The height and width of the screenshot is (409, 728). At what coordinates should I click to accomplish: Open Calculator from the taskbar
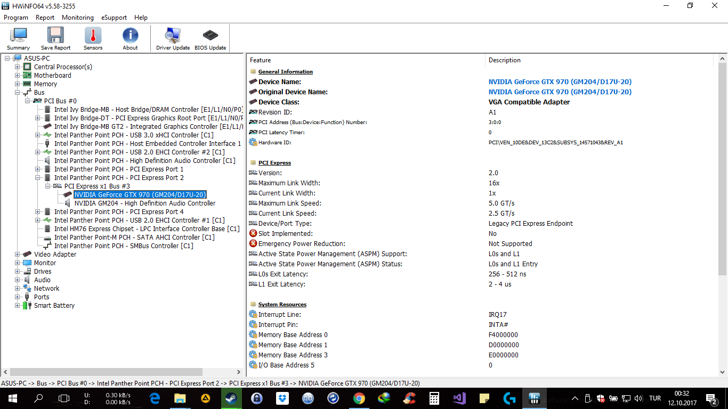click(434, 398)
